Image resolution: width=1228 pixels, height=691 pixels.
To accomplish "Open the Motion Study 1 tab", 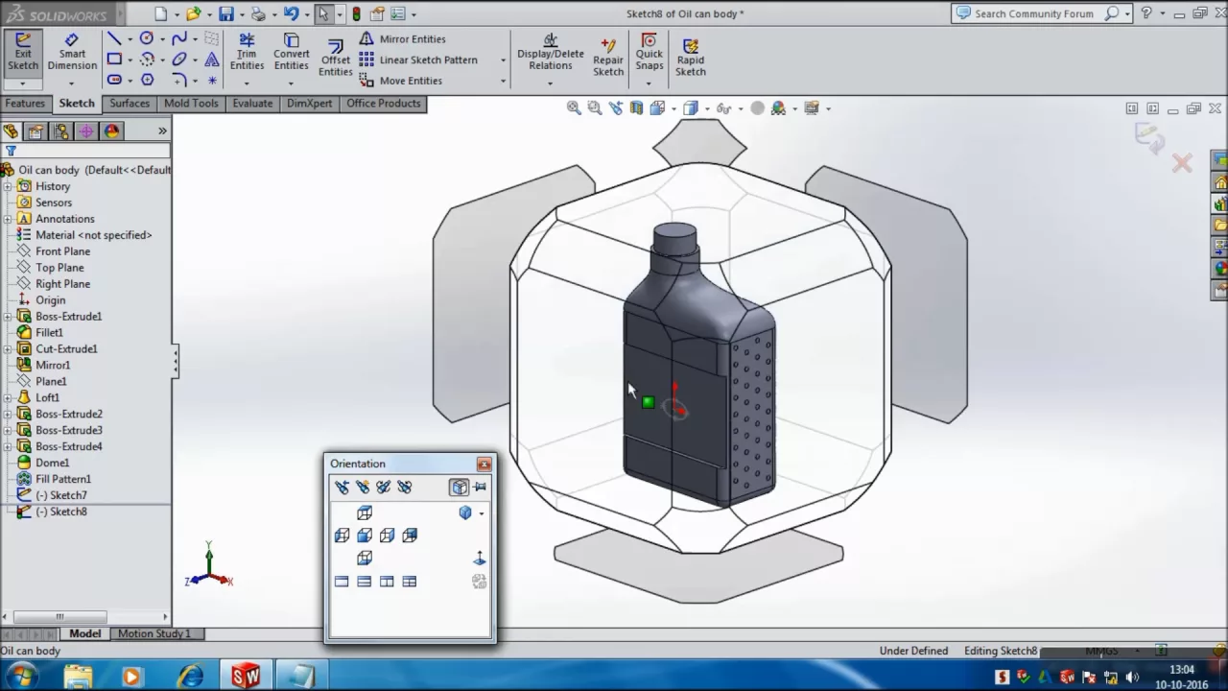I will click(154, 633).
